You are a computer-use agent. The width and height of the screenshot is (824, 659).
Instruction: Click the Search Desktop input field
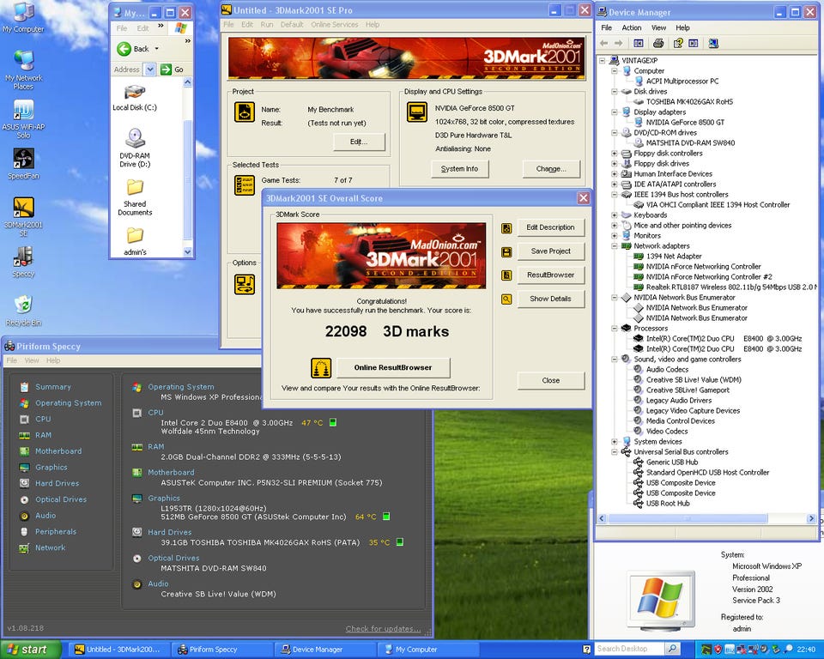click(x=629, y=649)
